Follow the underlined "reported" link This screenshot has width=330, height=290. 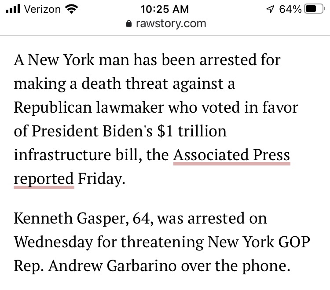click(x=44, y=180)
